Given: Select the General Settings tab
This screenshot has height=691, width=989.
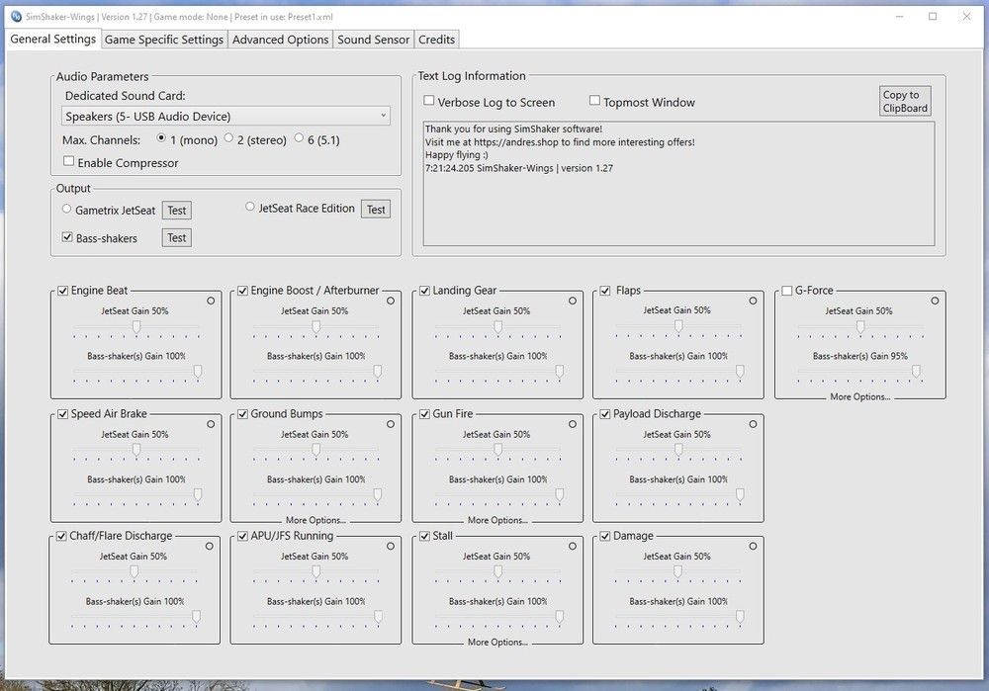Looking at the screenshot, I should 53,39.
